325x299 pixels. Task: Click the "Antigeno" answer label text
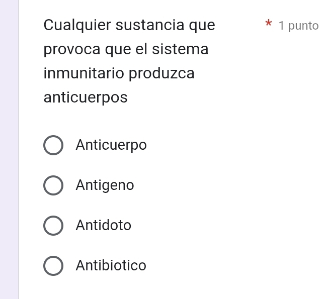(105, 185)
